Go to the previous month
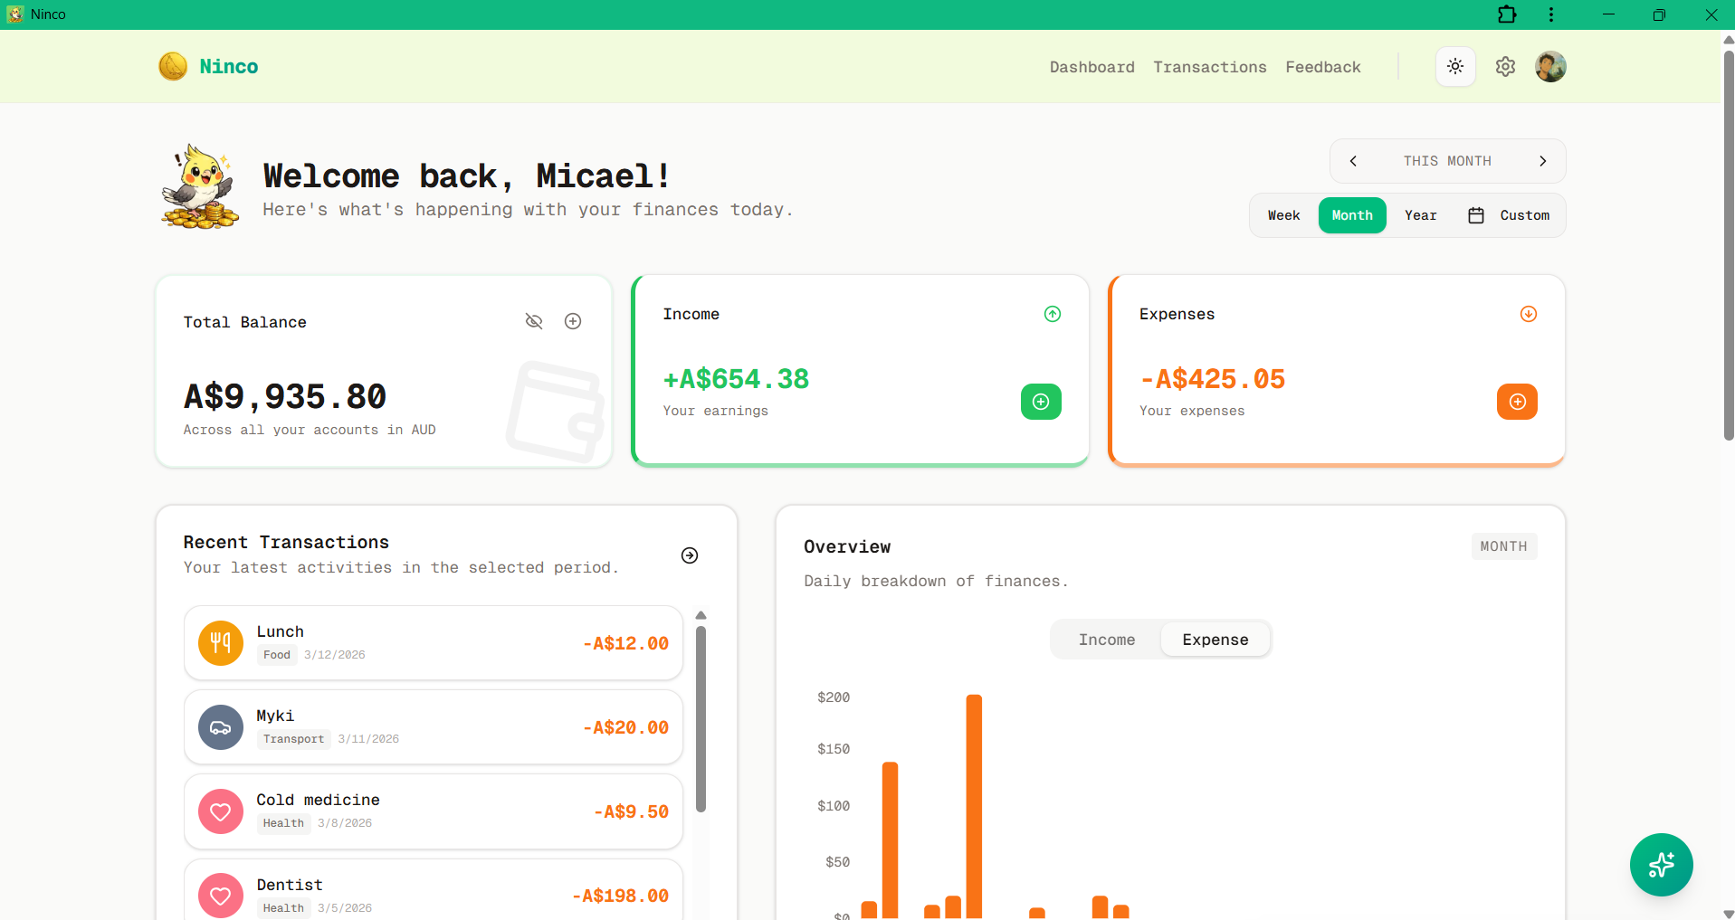This screenshot has height=920, width=1735. click(x=1353, y=161)
